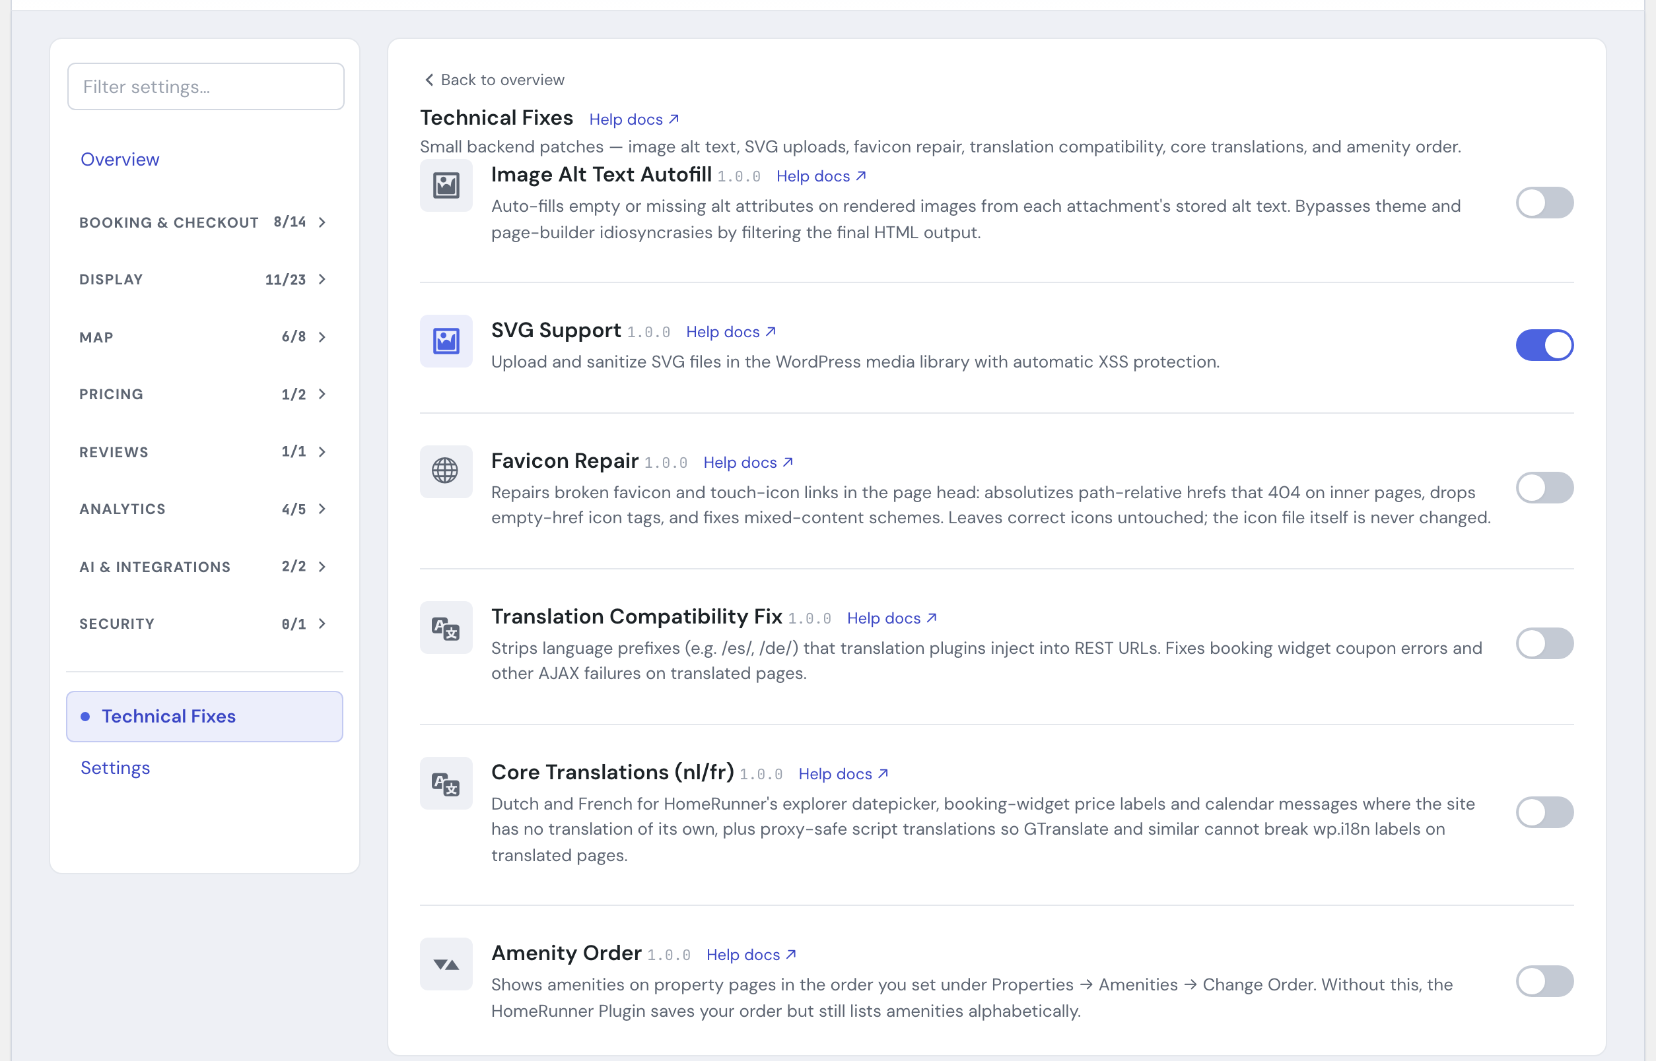The image size is (1656, 1061).
Task: Open Help docs for Translation Compatibility Fix
Action: pos(891,619)
